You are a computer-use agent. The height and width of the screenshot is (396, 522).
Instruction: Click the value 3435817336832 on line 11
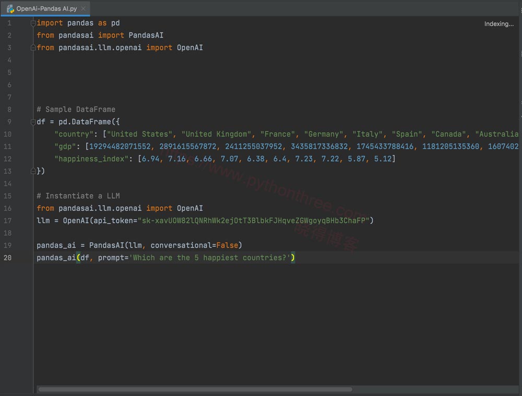[x=319, y=147]
